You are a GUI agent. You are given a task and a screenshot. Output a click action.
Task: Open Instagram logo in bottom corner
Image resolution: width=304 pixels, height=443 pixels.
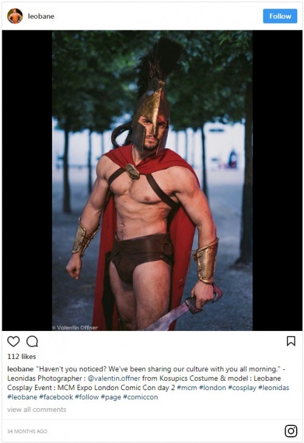point(291,431)
